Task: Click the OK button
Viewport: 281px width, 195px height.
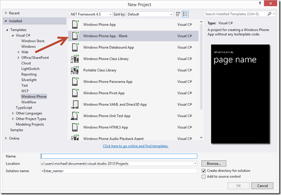Action: 238,185
